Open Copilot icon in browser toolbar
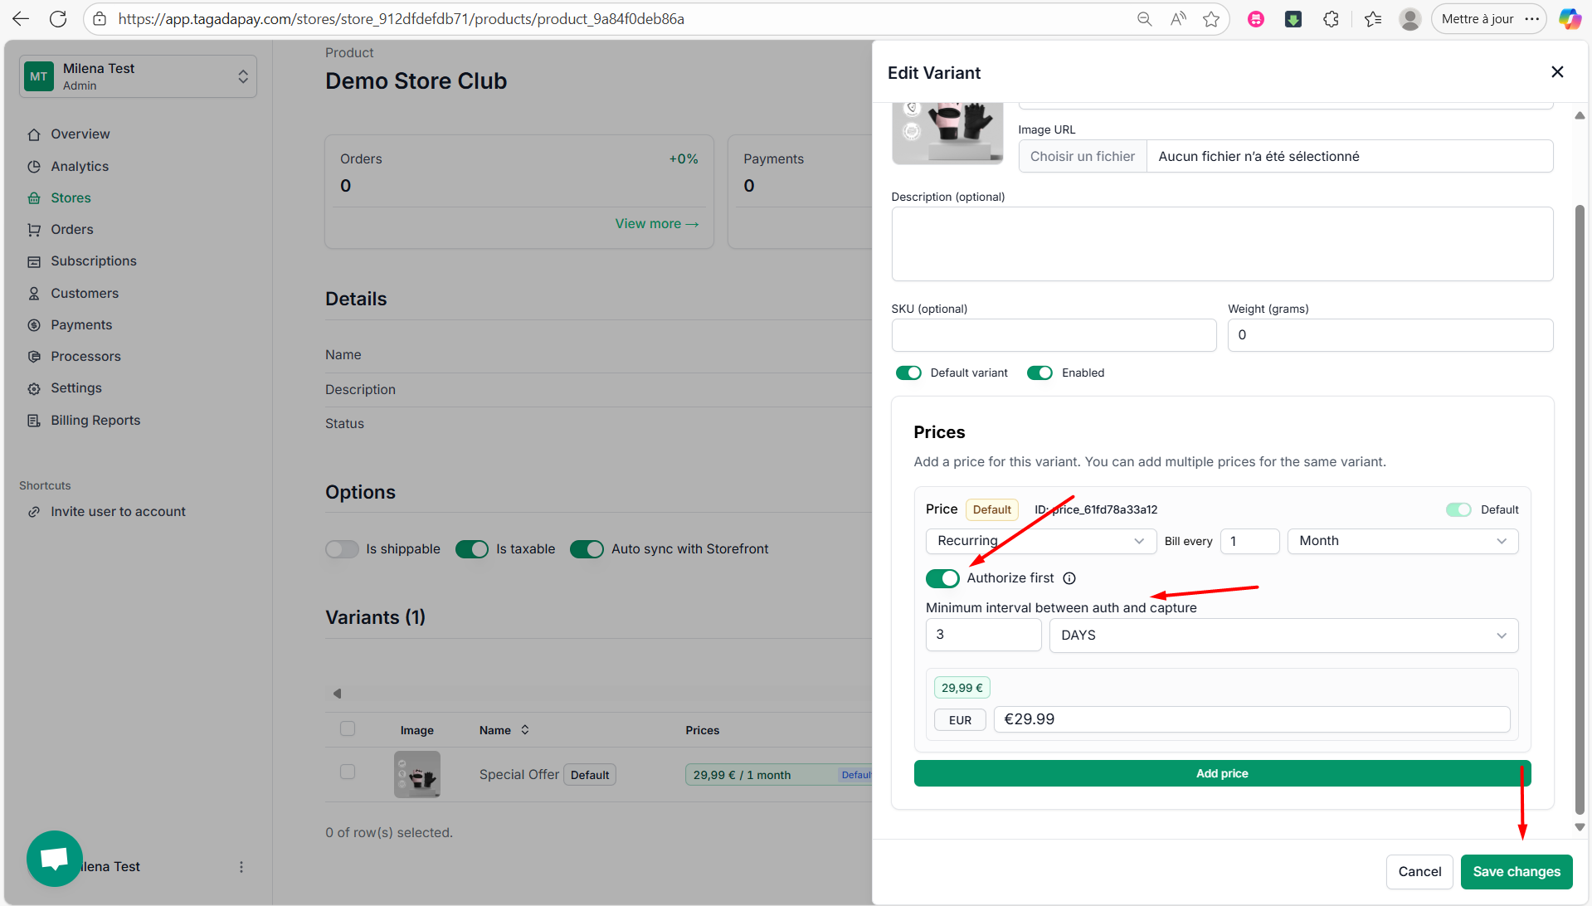Image resolution: width=1592 pixels, height=906 pixels. 1570,19
